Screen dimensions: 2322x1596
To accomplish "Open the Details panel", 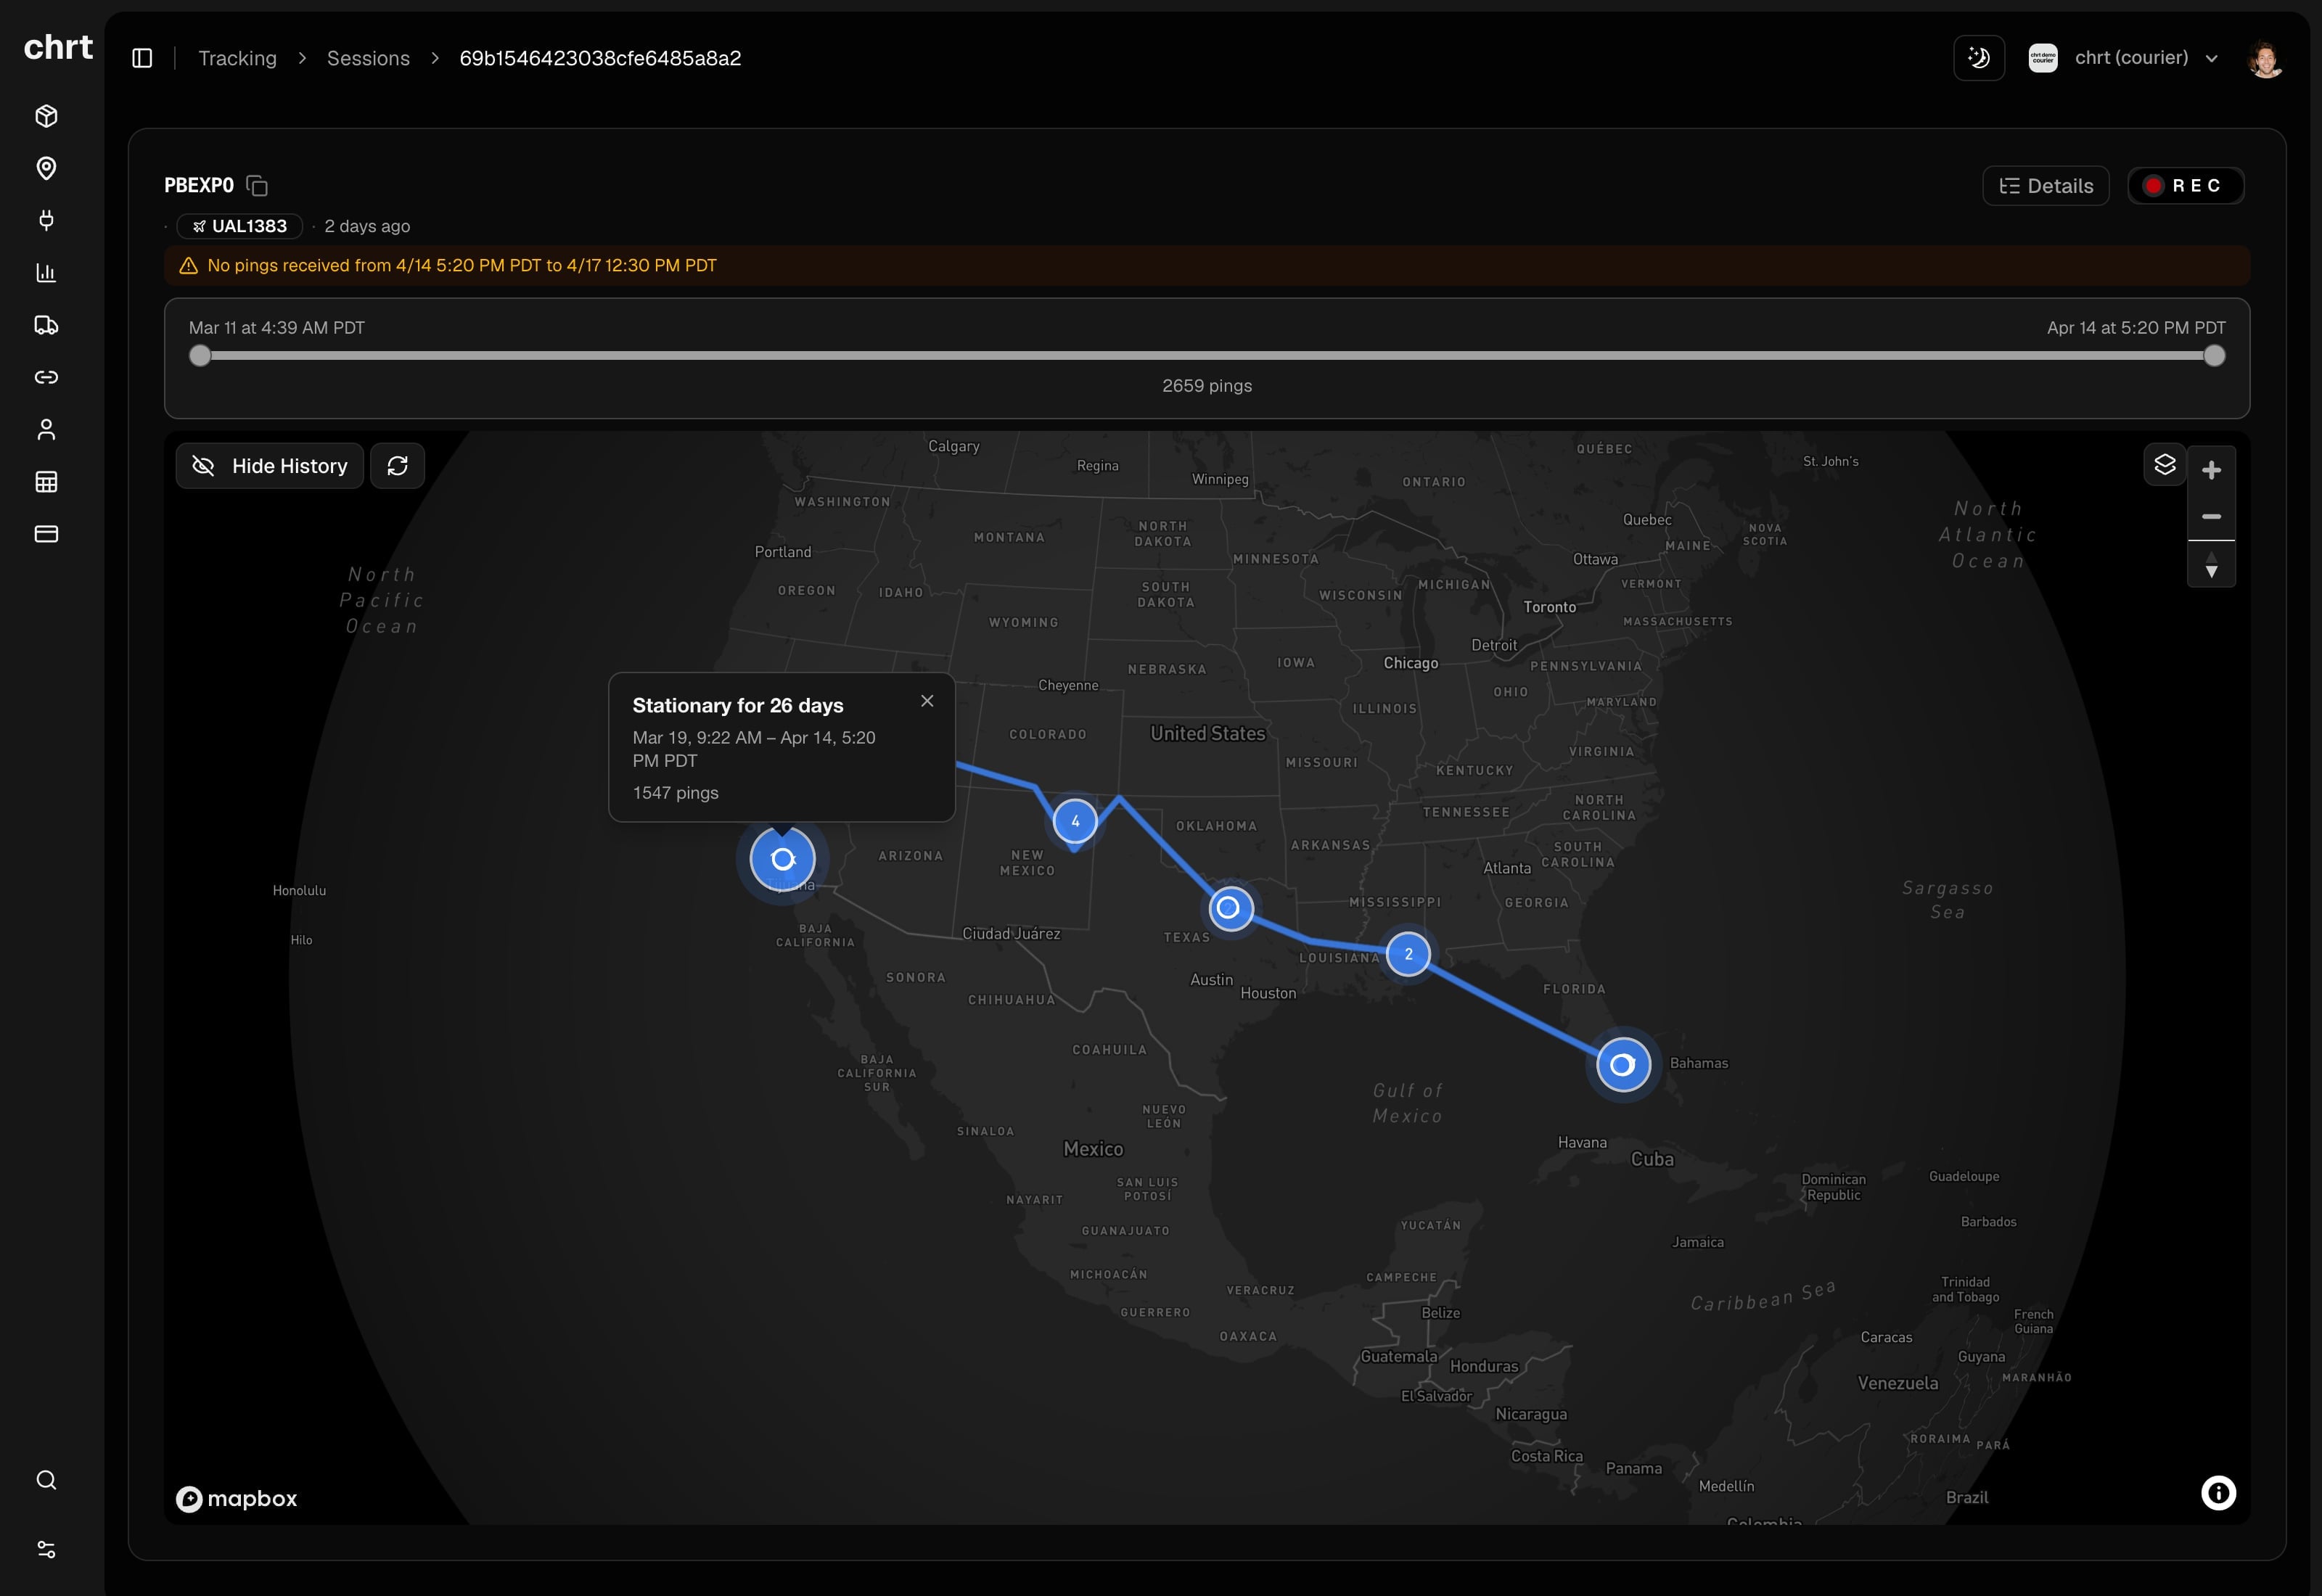I will pyautogui.click(x=2046, y=186).
